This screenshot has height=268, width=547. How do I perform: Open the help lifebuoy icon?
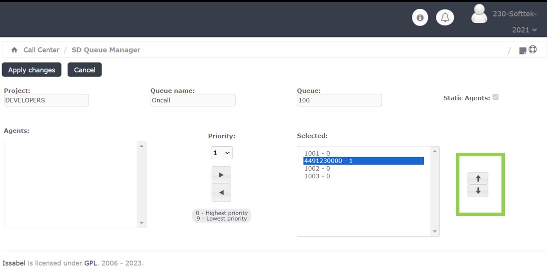[x=532, y=49]
